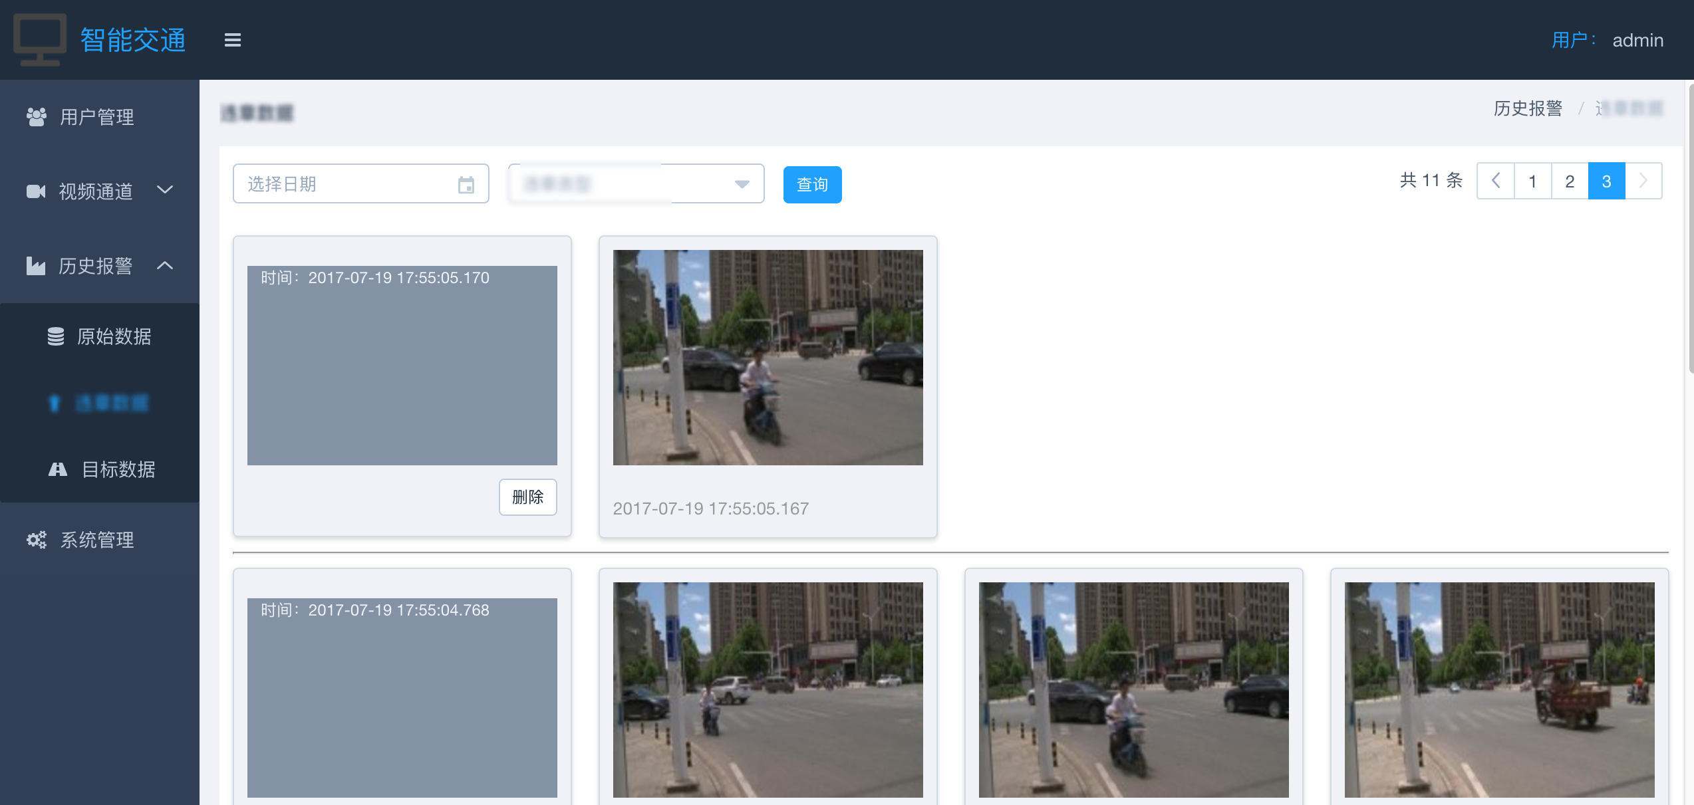Click the 用户管理 users icon
The height and width of the screenshot is (805, 1694).
pos(37,117)
